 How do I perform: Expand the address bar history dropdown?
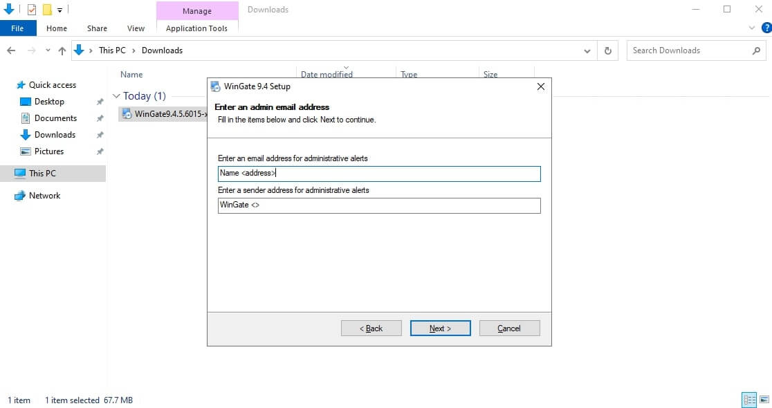click(587, 50)
